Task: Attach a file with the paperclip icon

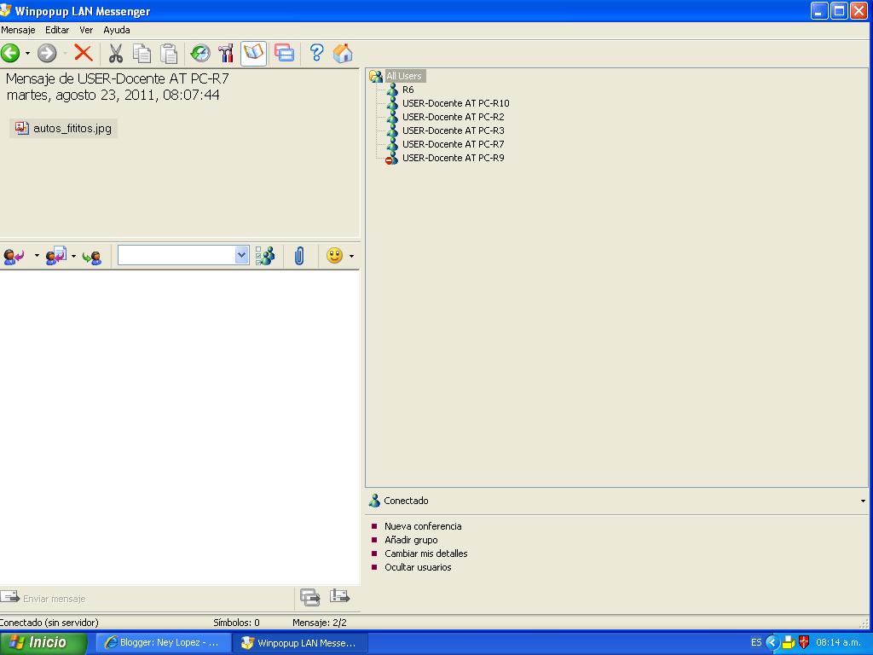Action: pos(298,255)
